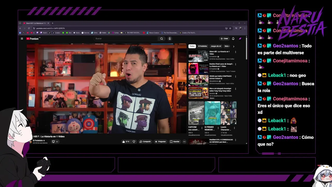This screenshot has height=187, width=332.
Task: Open Nexon Creators bookmark
Action: (153, 33)
